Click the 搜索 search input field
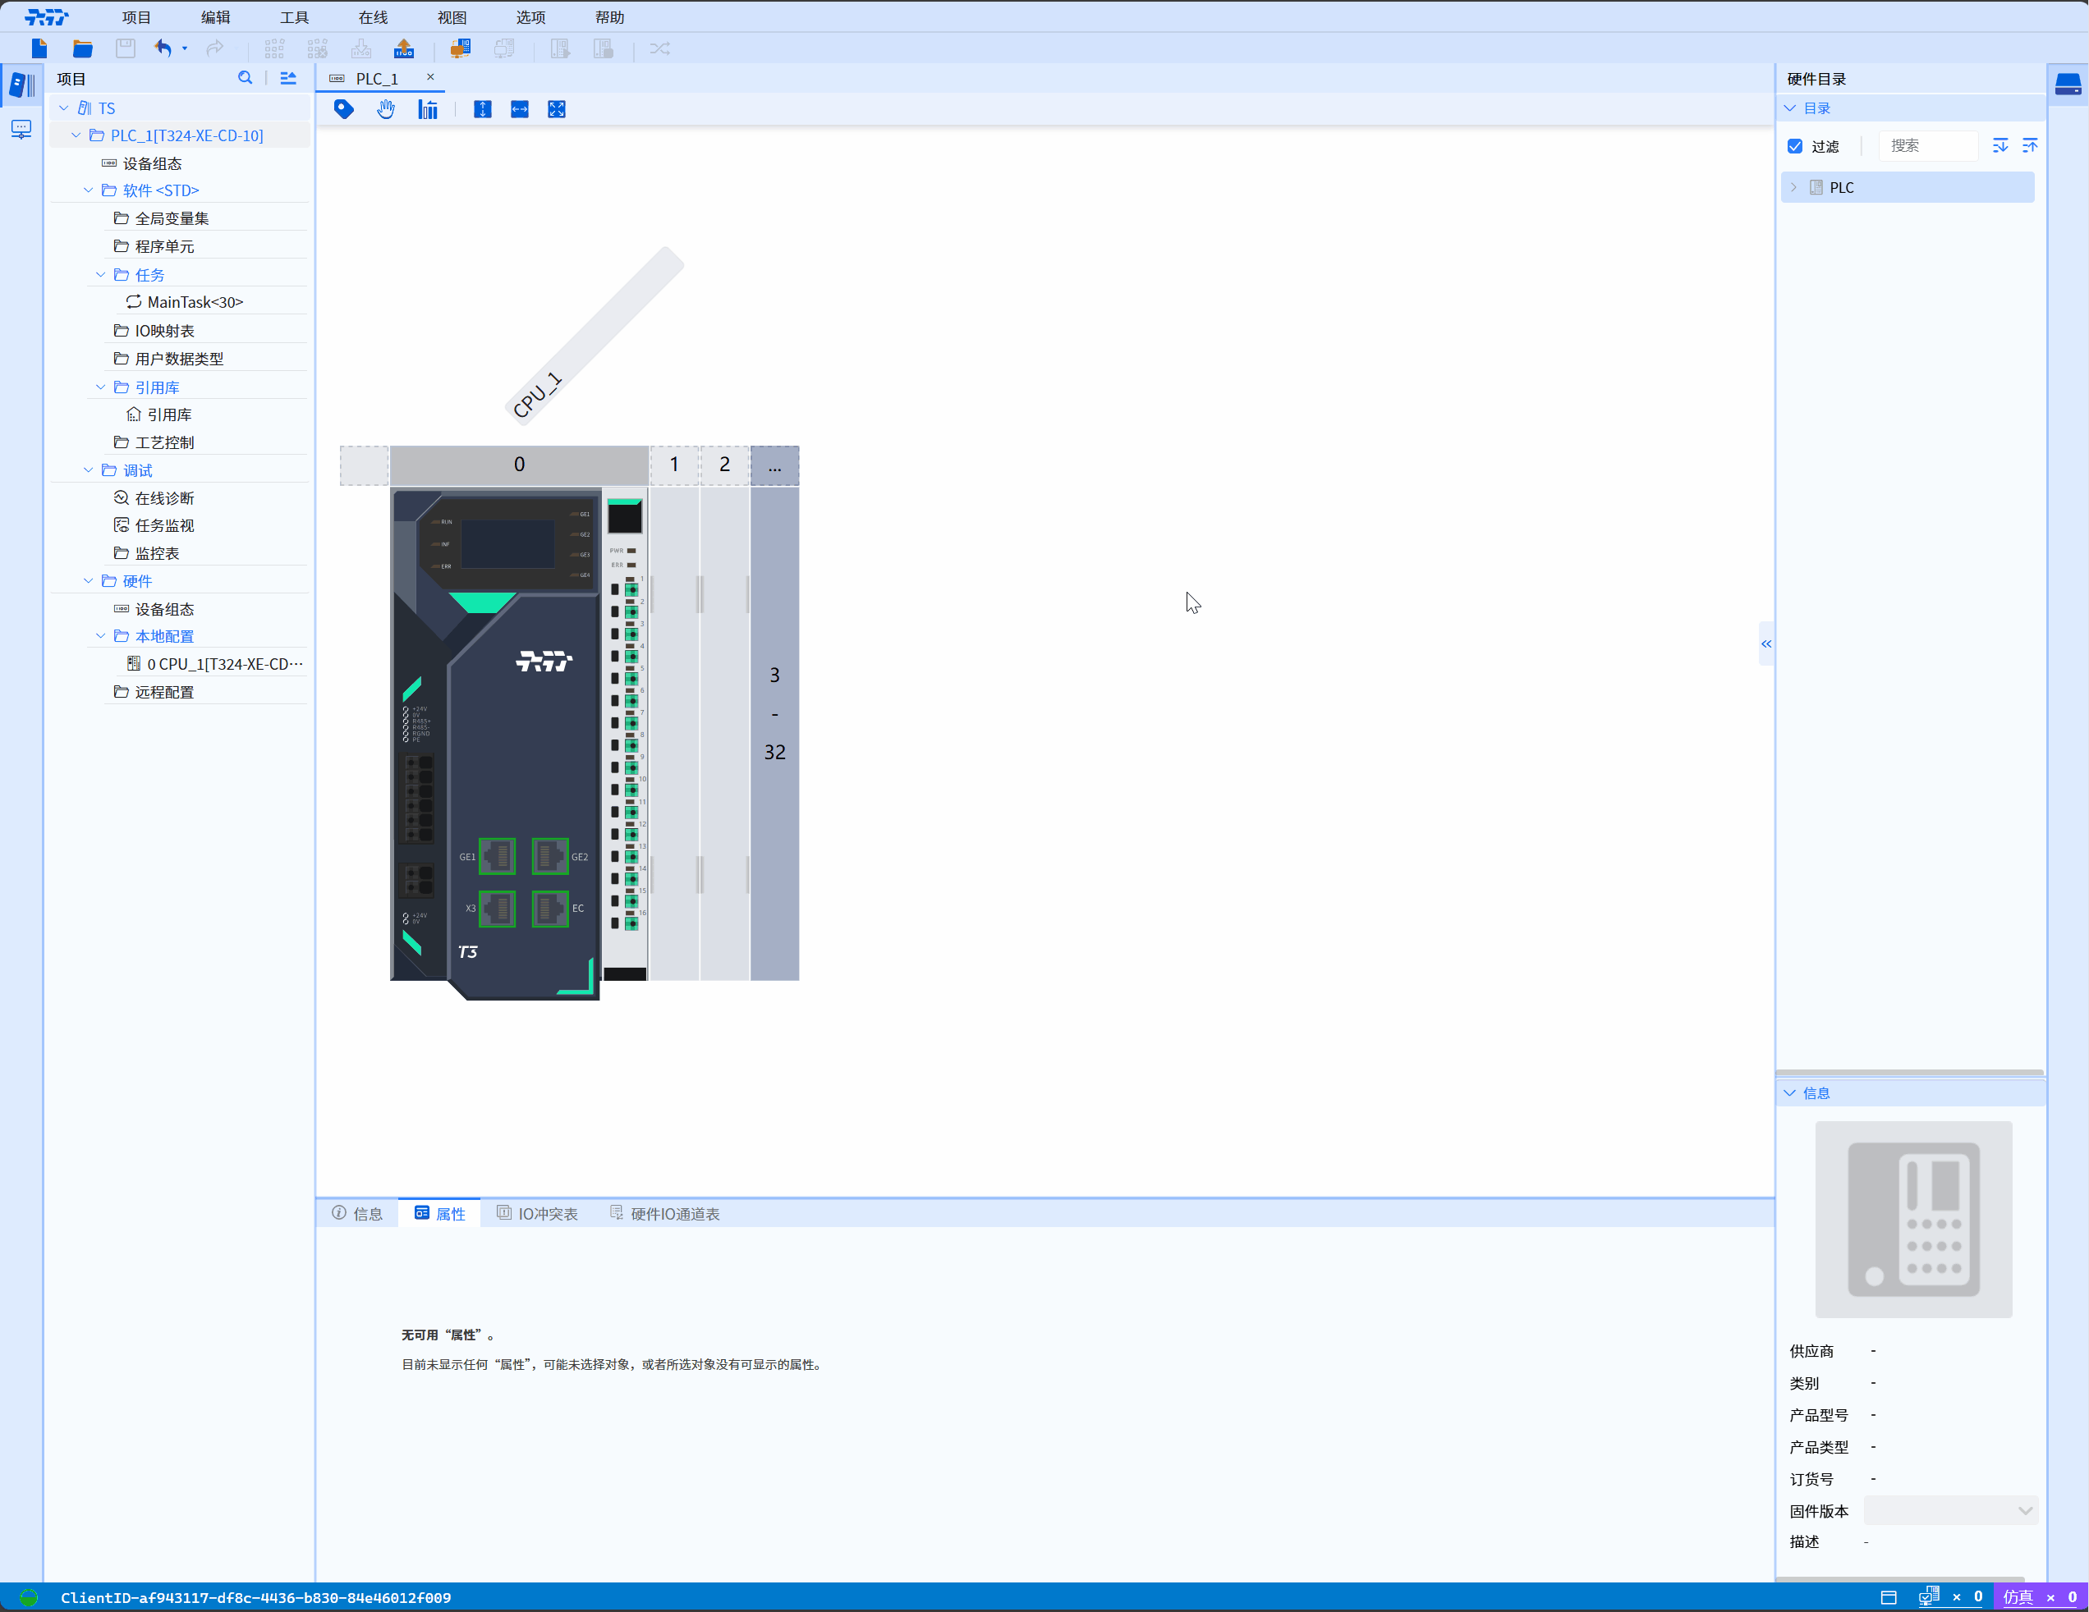This screenshot has width=2089, height=1612. [x=1926, y=146]
